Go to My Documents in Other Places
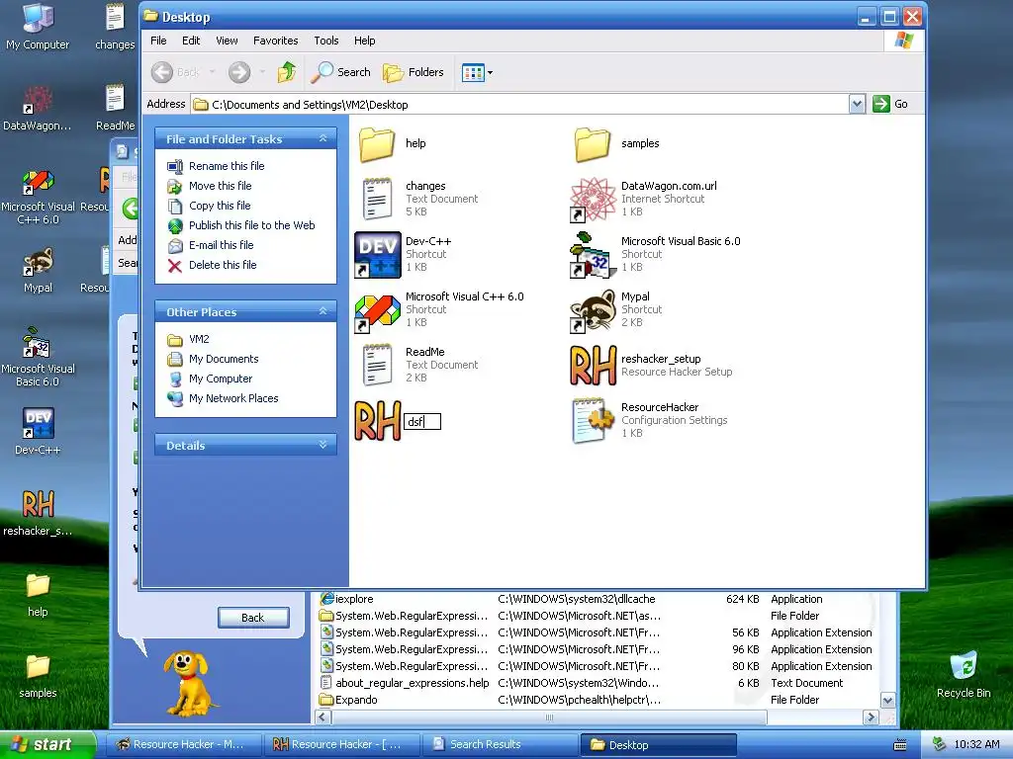This screenshot has width=1013, height=759. tap(224, 359)
